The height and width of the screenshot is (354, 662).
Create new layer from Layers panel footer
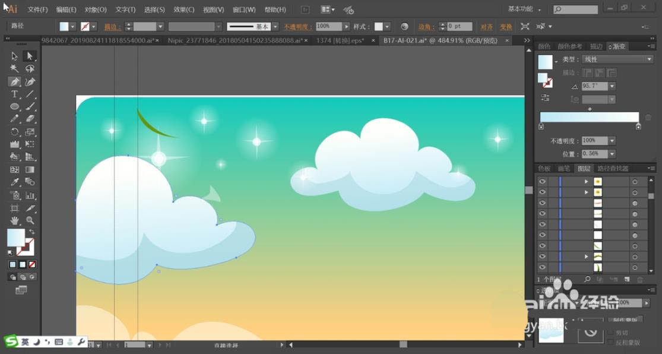point(627,279)
